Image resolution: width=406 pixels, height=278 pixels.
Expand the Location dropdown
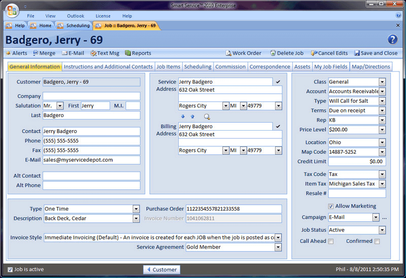tap(382, 143)
